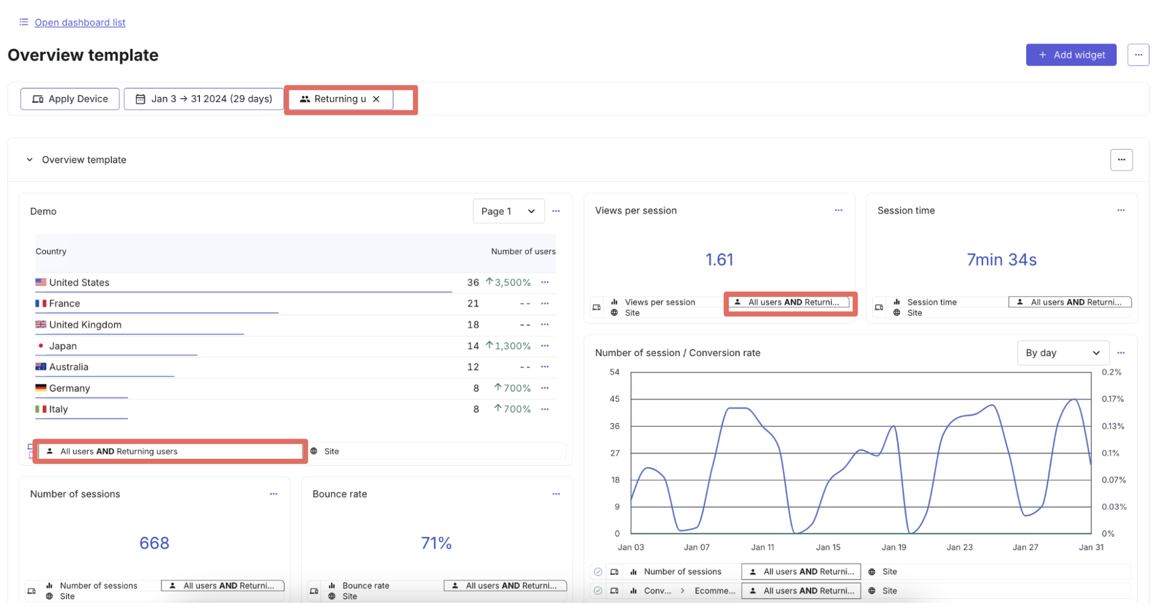Toggle the Number of sessions series checkmark
The width and height of the screenshot is (1169, 611).
coord(598,572)
